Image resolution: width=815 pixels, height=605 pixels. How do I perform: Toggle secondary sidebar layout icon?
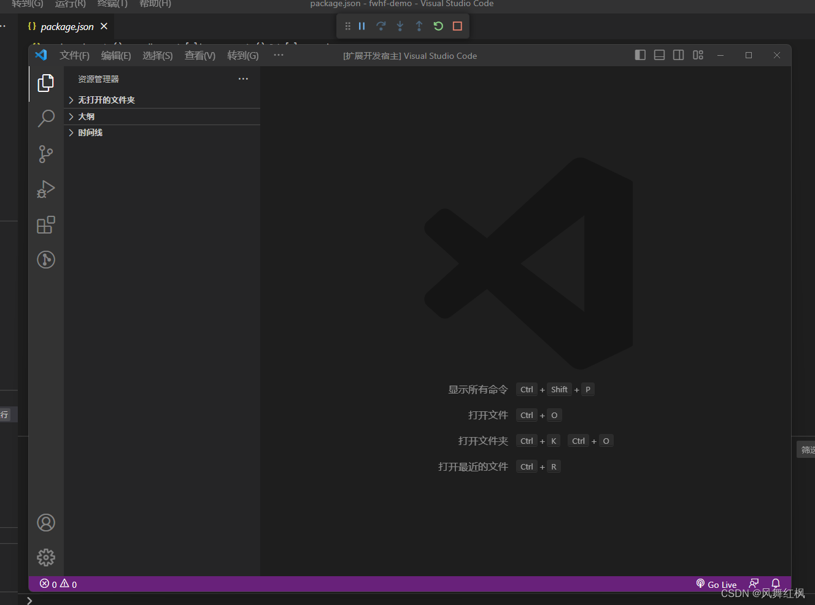[678, 55]
